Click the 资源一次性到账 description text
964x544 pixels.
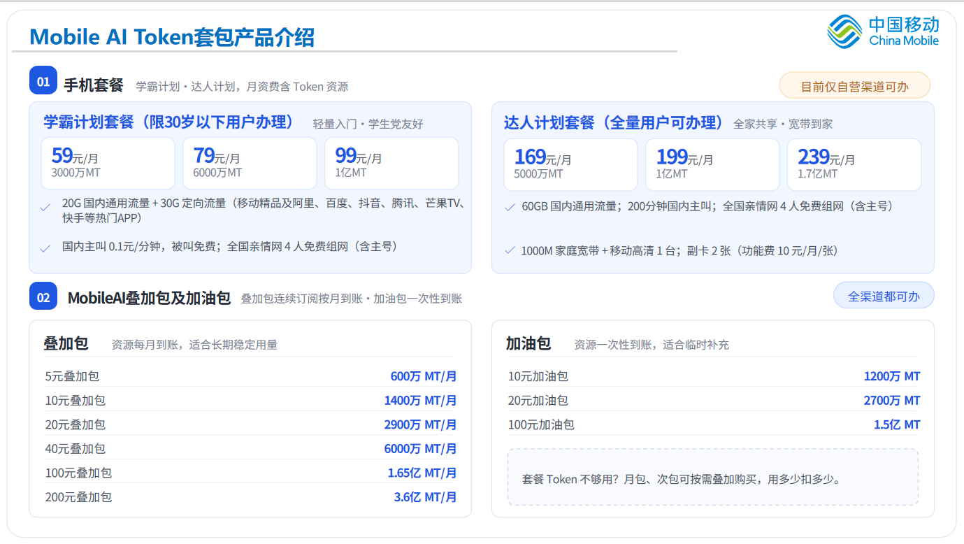tap(652, 345)
